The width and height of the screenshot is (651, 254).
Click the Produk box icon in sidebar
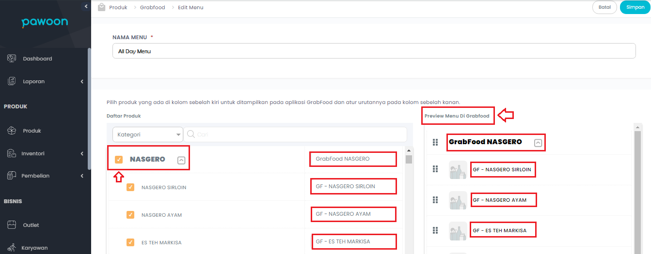click(x=12, y=131)
